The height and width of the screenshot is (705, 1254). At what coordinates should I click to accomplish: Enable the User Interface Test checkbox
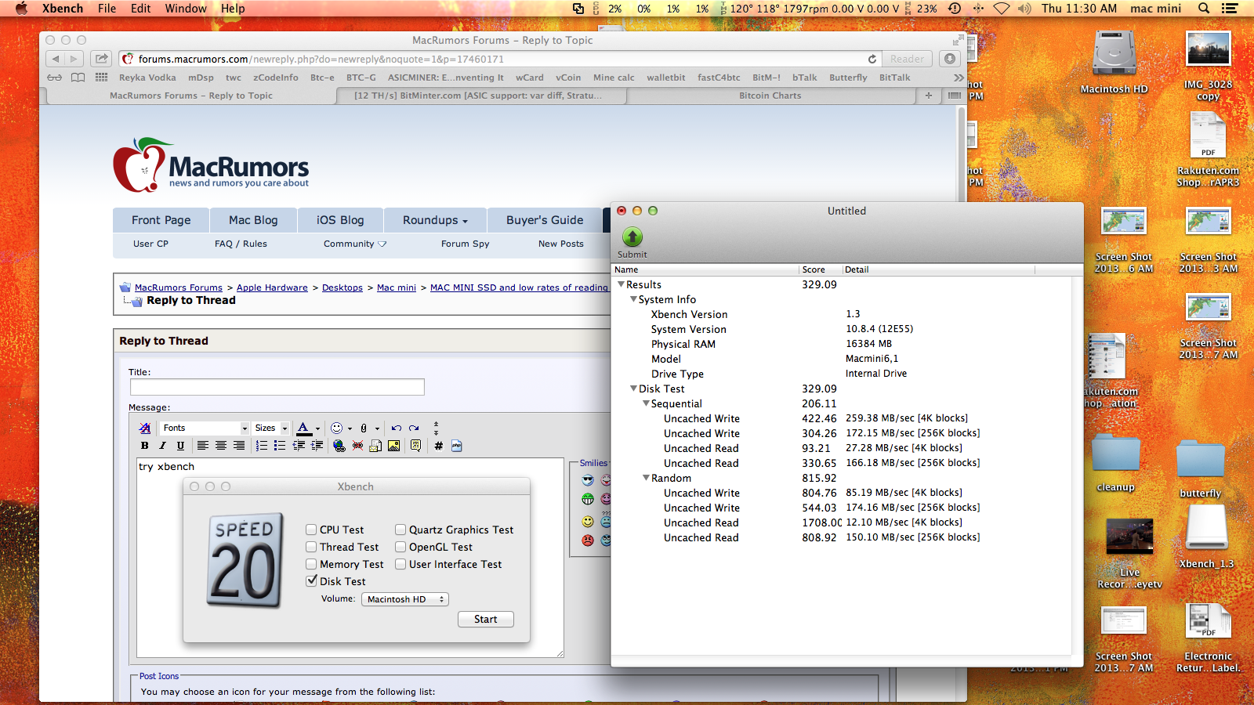400,564
